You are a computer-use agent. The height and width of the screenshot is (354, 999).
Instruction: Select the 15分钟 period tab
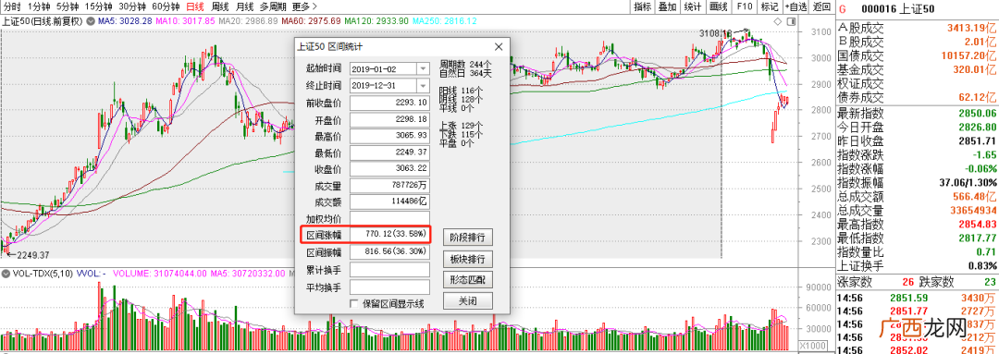[99, 7]
